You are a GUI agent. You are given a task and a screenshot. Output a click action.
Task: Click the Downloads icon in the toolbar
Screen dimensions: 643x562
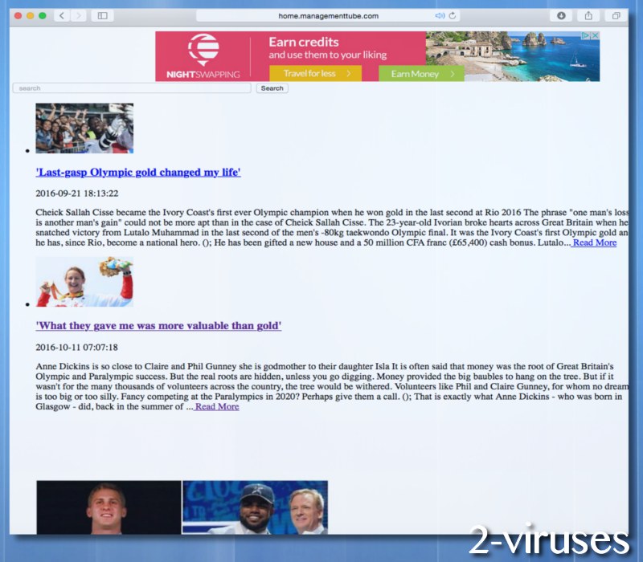click(x=562, y=15)
